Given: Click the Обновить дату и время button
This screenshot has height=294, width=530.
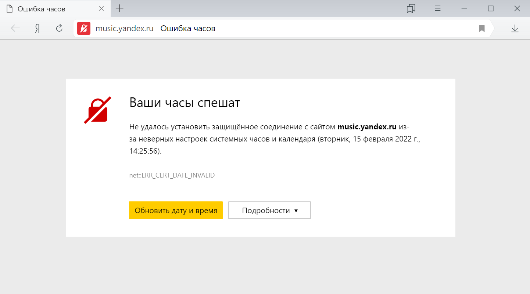Looking at the screenshot, I should (176, 210).
